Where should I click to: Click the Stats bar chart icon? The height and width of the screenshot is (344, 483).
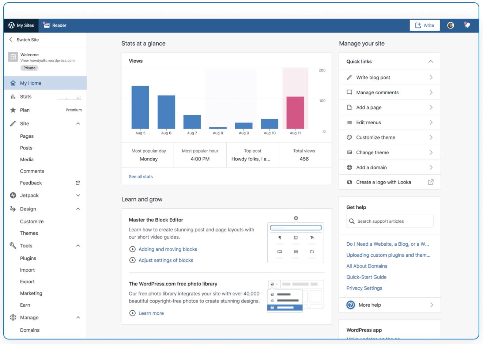[x=13, y=97]
